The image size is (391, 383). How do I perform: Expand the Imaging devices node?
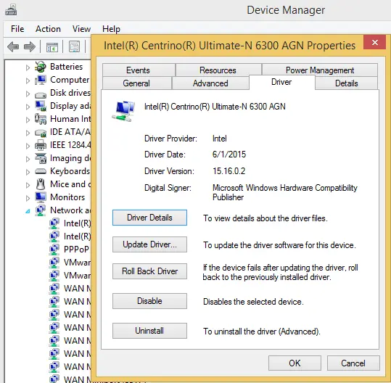28,159
